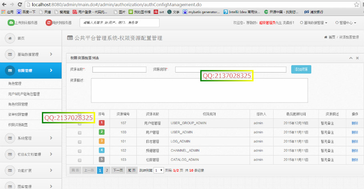Open the sxt bookmark
The width and height of the screenshot is (364, 189).
click(x=159, y=12)
